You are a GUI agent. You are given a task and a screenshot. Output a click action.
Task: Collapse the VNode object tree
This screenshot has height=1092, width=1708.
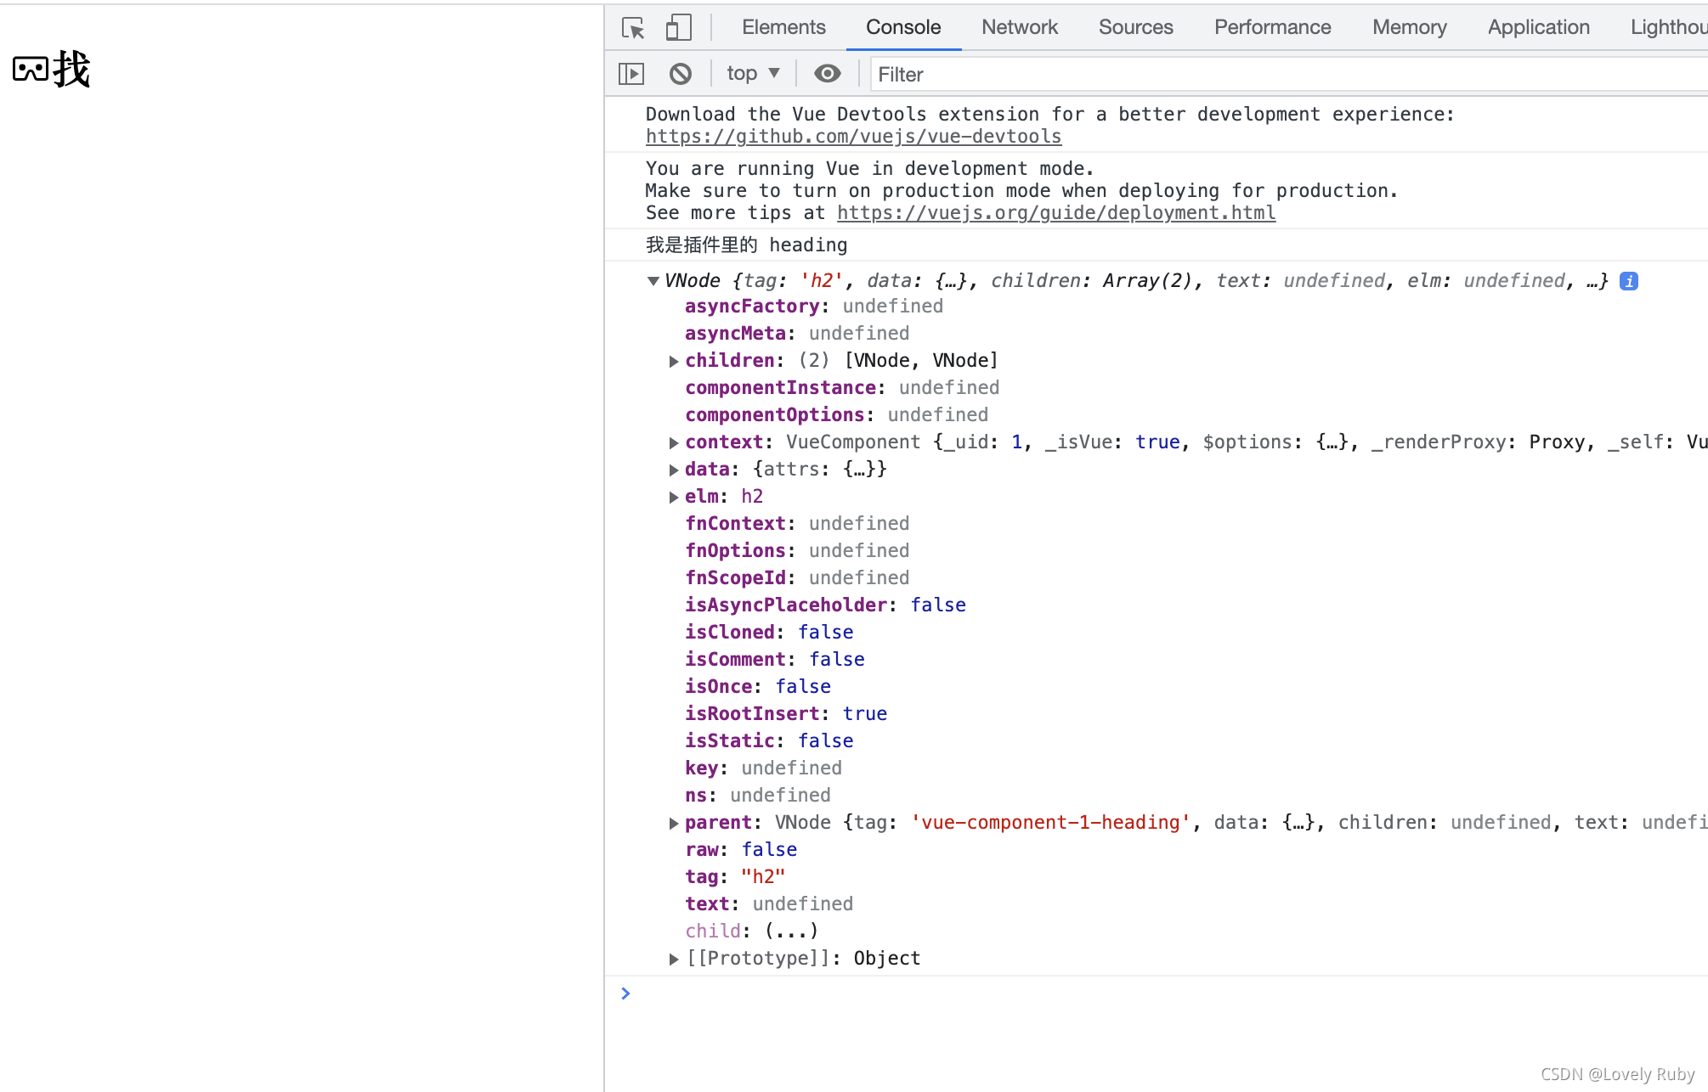coord(653,281)
